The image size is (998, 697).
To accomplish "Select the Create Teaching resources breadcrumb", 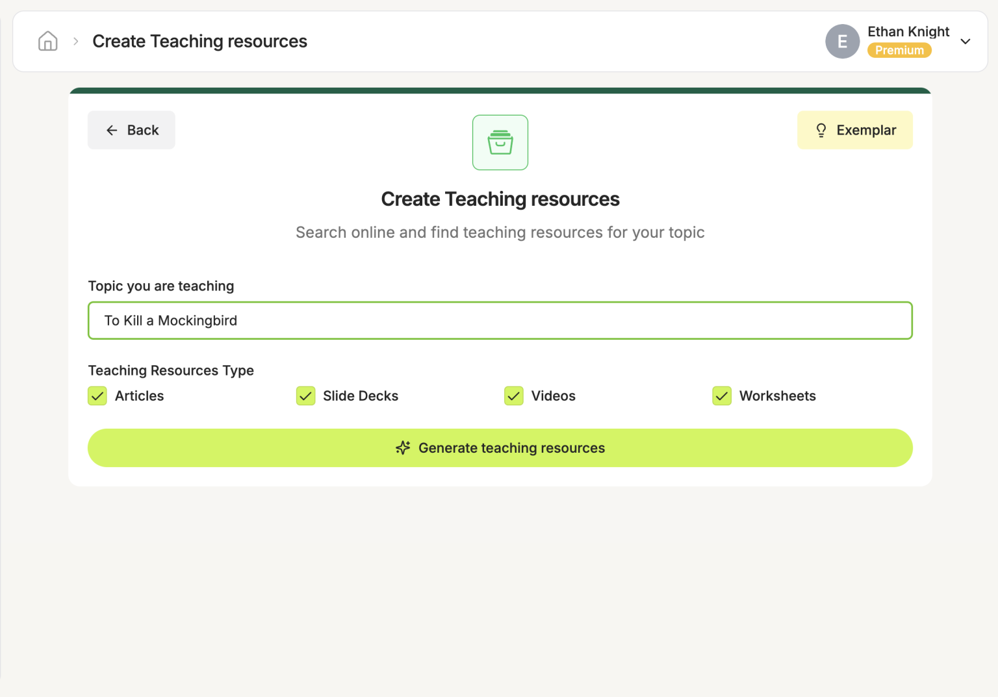I will pos(199,41).
